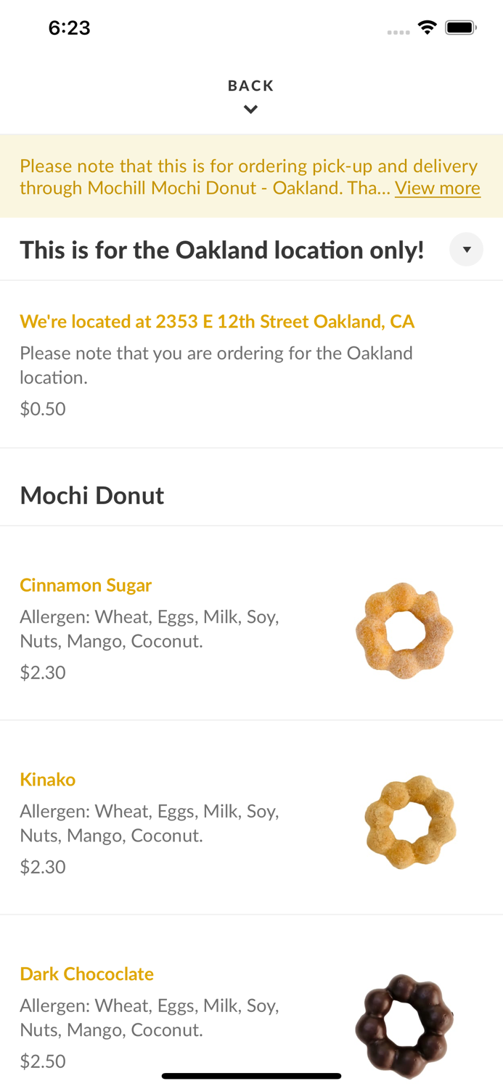Tap the battery indicator icon
This screenshot has width=503, height=1089.
(461, 26)
